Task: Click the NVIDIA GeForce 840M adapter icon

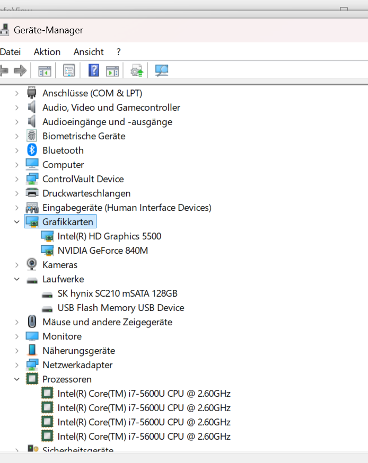Action: click(47, 251)
